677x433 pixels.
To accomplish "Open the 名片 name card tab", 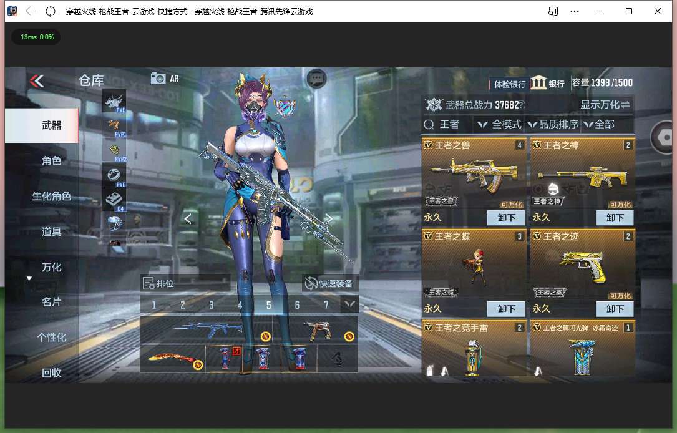I will [x=51, y=302].
